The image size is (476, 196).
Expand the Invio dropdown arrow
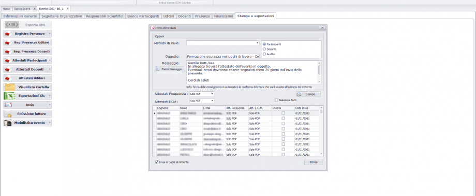point(50,105)
